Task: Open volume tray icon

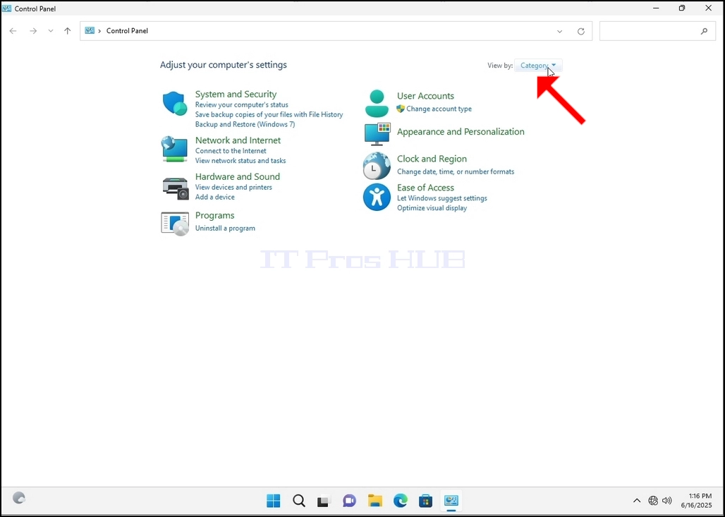Action: click(x=666, y=500)
